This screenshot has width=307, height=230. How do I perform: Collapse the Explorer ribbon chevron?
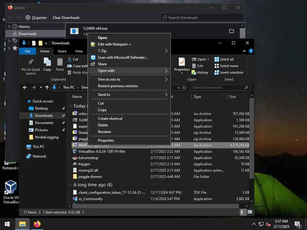click(244, 51)
